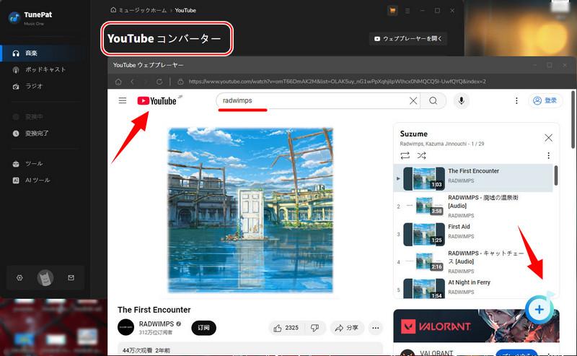
Task: Open AI ツール in the sidebar
Action: [44, 181]
